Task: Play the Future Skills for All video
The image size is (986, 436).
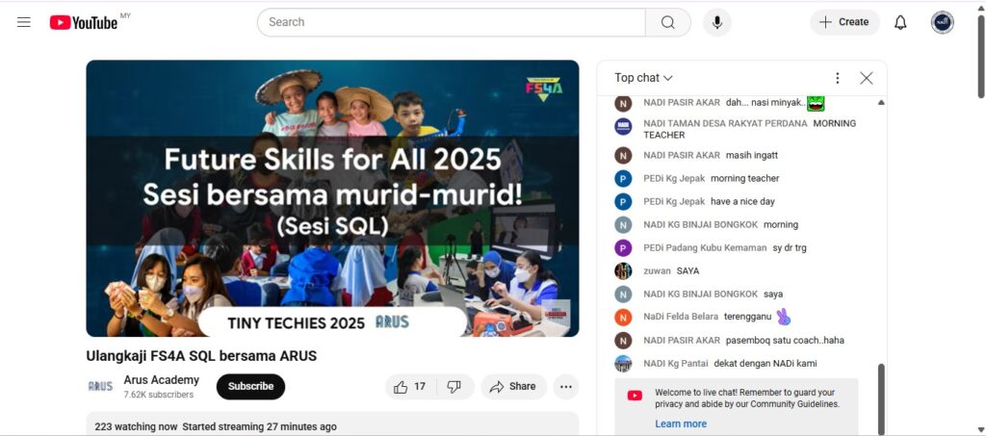Action: pyautogui.click(x=332, y=198)
